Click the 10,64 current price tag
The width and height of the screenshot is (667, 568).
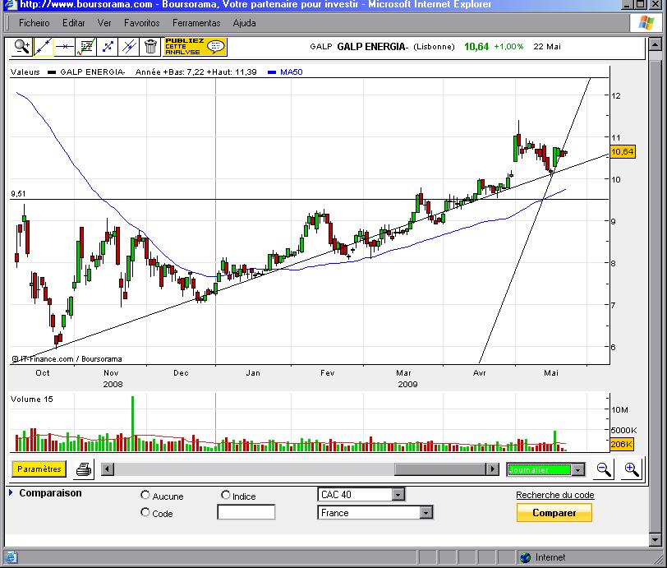click(623, 151)
